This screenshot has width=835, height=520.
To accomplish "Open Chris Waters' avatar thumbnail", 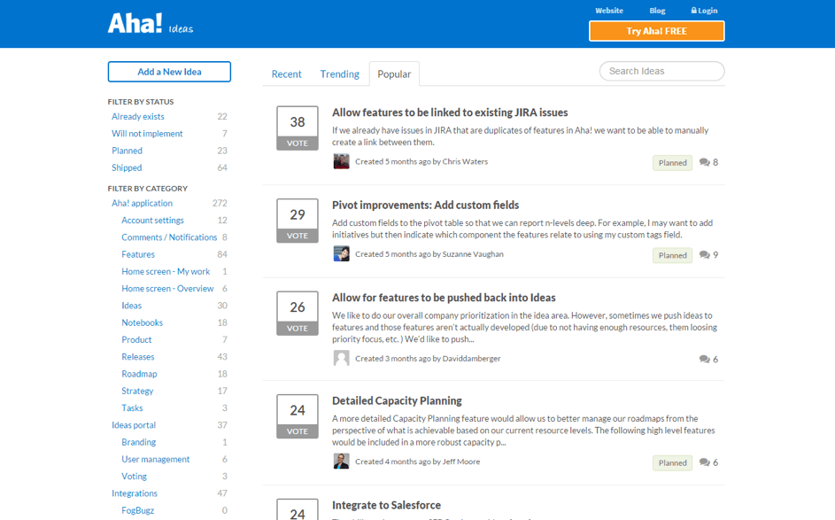I will tap(341, 161).
